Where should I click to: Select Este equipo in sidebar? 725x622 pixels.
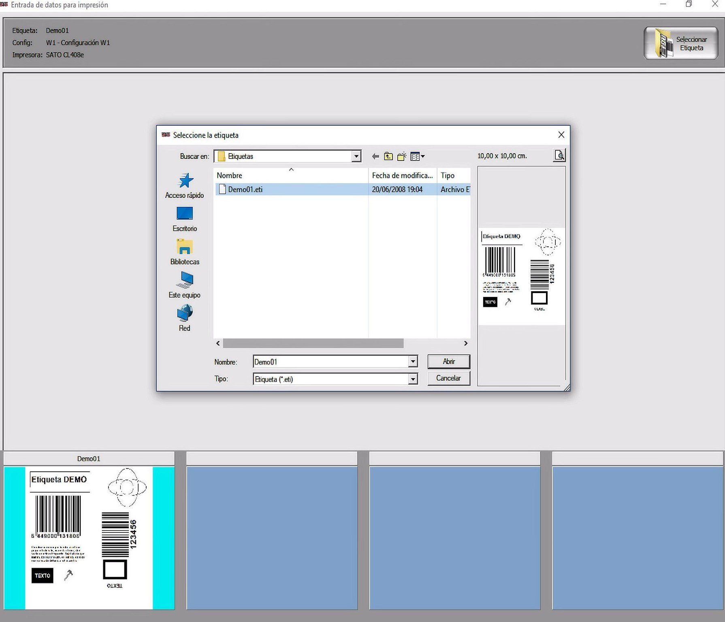tap(185, 285)
